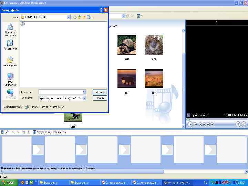Screen dimensions: 248x186
Task: Click storyboard horizontal scrollbar left arrow
Action: [x=1, y=171]
